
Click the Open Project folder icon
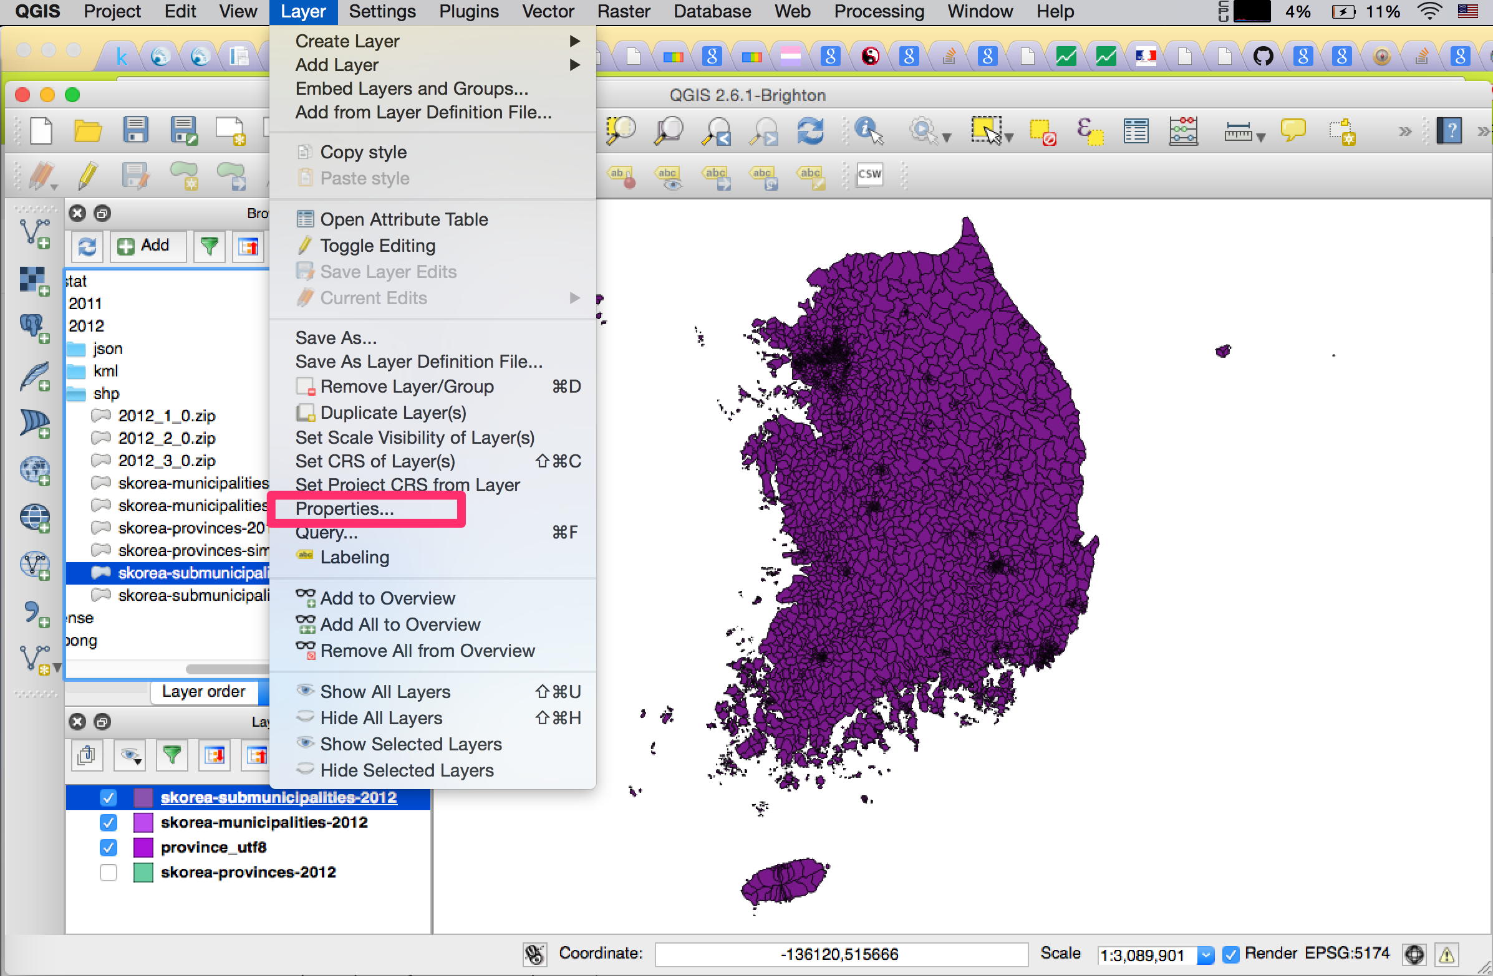[x=88, y=131]
